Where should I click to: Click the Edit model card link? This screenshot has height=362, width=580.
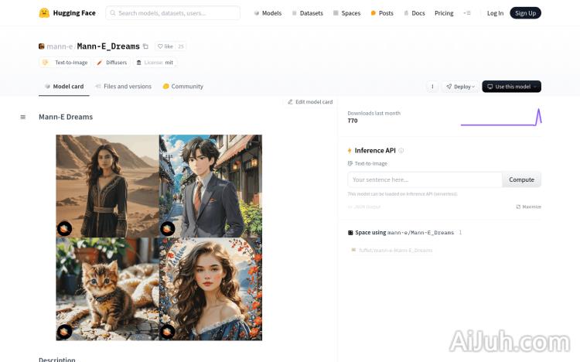(310, 102)
